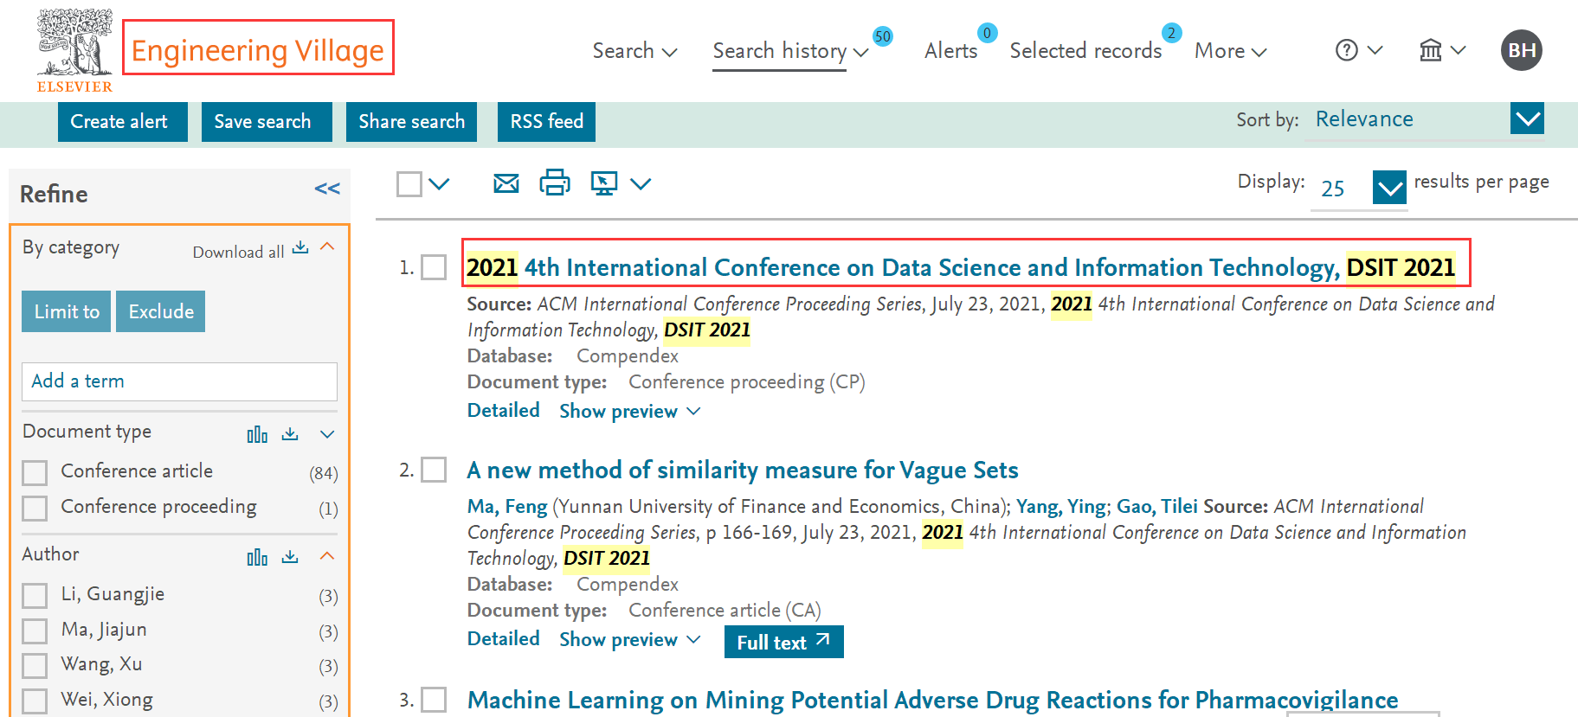This screenshot has width=1578, height=717.
Task: Open the help question mark icon
Action: [x=1347, y=50]
